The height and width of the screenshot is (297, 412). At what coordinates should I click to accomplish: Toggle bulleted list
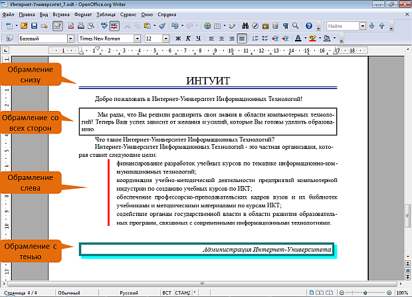pos(265,39)
